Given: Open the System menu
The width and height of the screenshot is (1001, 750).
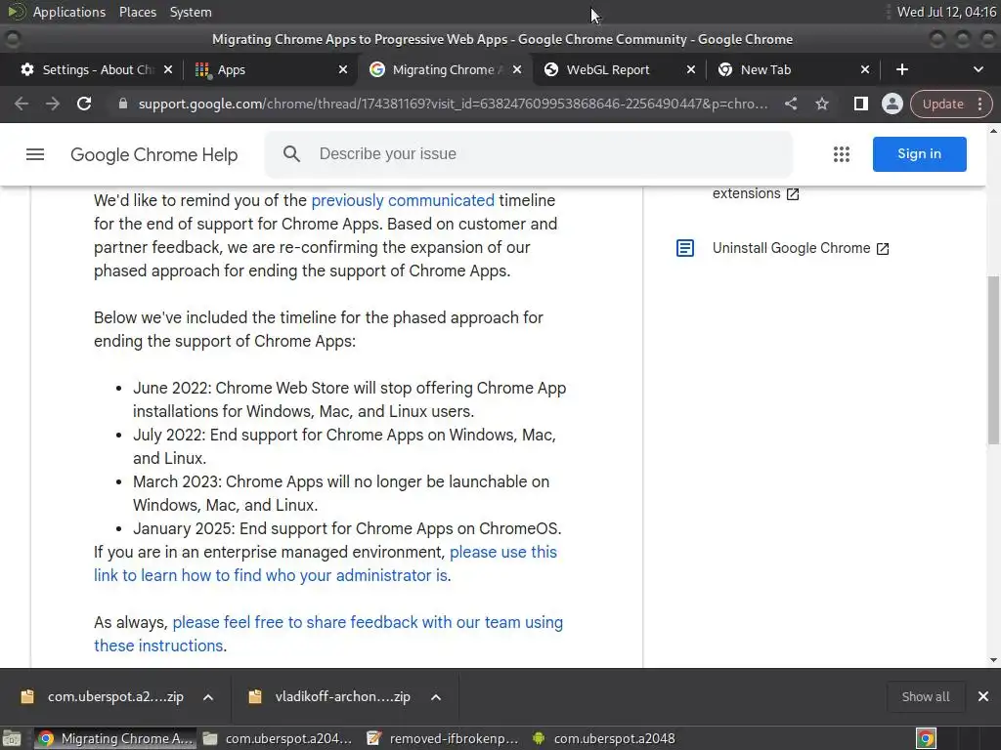Looking at the screenshot, I should tap(191, 12).
